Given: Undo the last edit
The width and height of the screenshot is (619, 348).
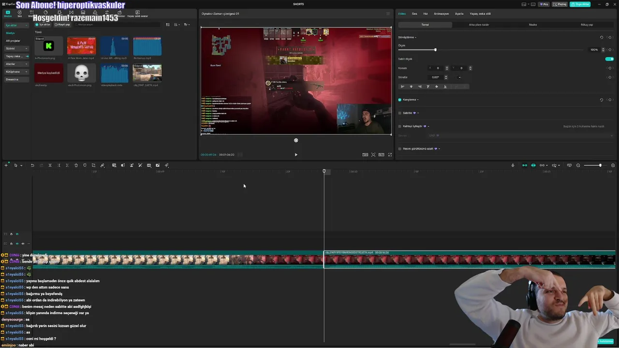Looking at the screenshot, I should click(x=32, y=165).
